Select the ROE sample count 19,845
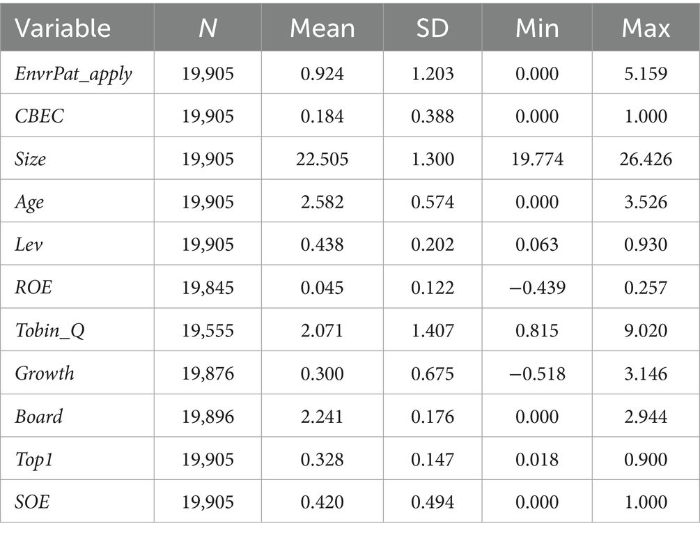The width and height of the screenshot is (700, 535). coord(208,288)
